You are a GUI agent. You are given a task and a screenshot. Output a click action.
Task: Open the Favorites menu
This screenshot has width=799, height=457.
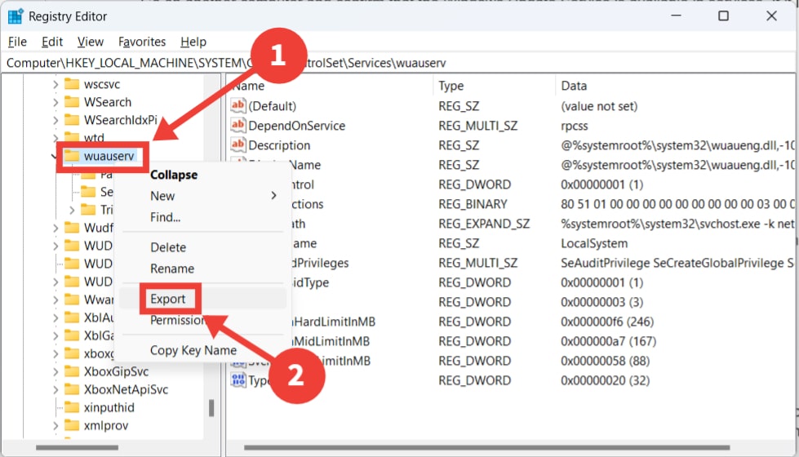(x=142, y=42)
